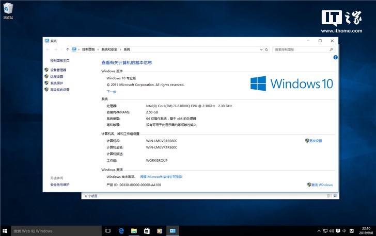The image size is (376, 236).
Task: Open 远程设置 link
Action: 57,77
